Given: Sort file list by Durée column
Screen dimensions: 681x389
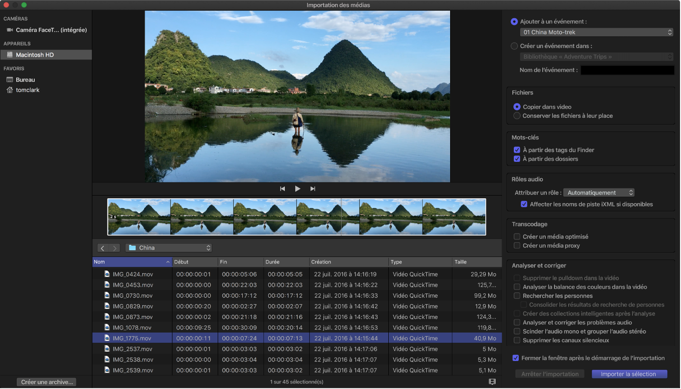Looking at the screenshot, I should [x=285, y=262].
